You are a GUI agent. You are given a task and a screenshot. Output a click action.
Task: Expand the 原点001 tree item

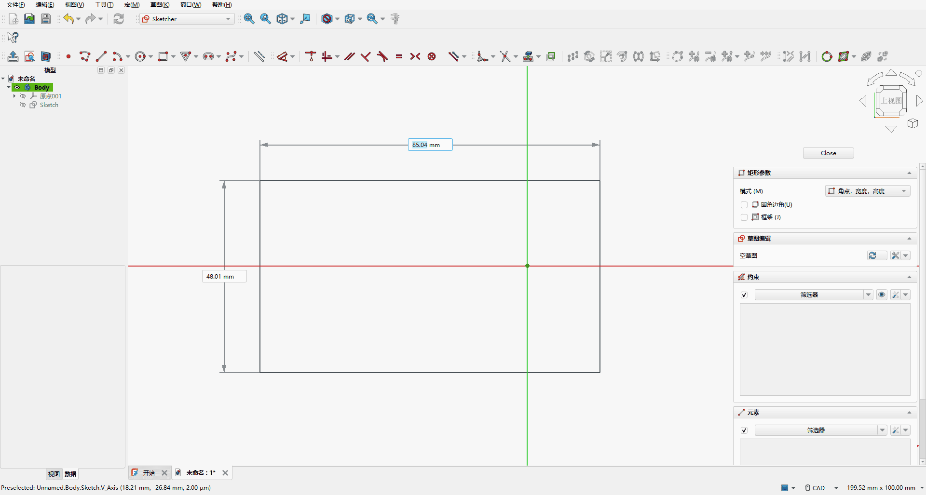tap(14, 96)
